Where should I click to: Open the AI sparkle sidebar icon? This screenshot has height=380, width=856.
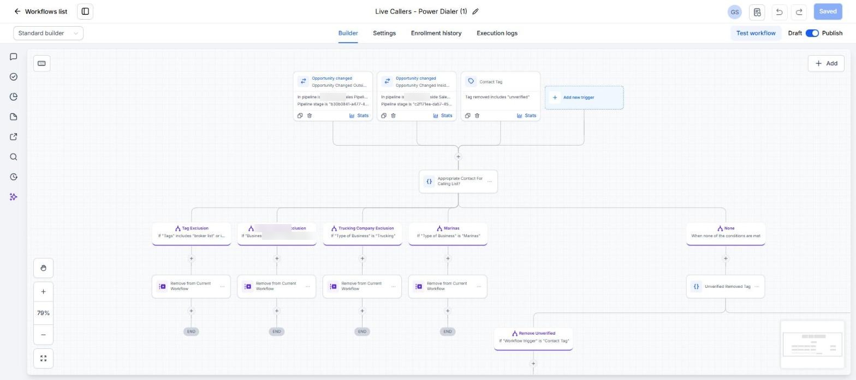tap(14, 197)
